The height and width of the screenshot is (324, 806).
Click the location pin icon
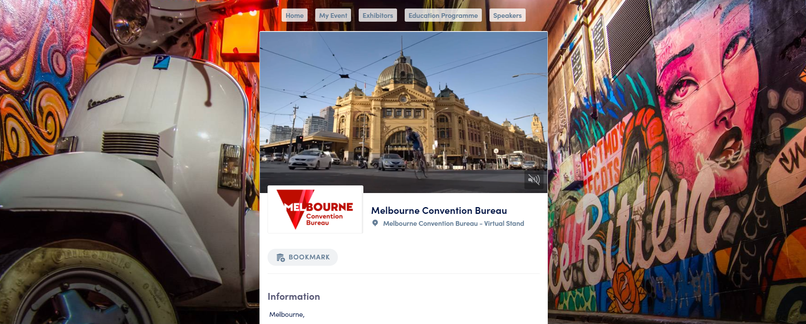pos(375,223)
